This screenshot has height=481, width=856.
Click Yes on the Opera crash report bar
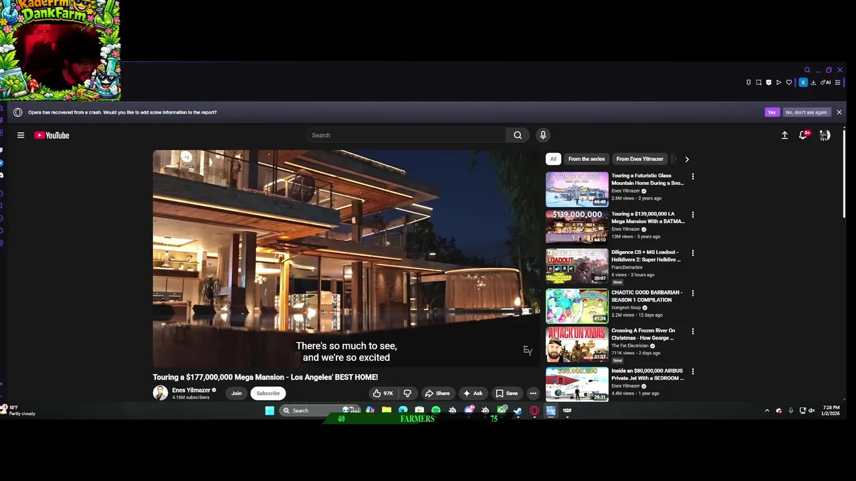772,112
